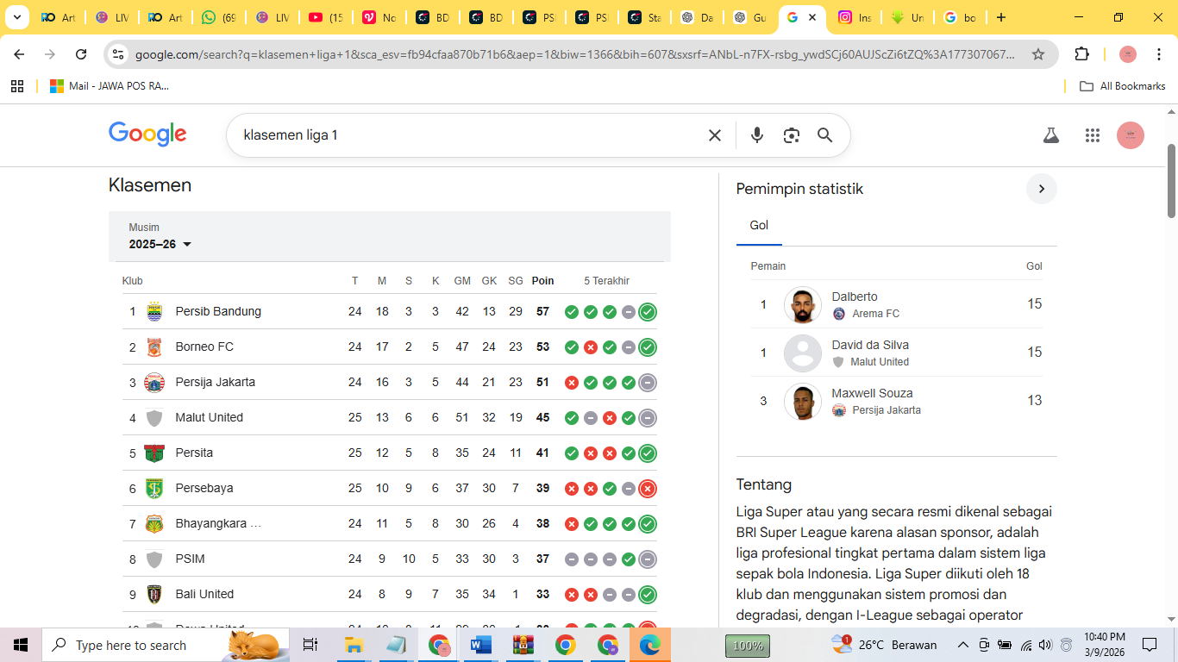Open the Malut United team link

click(x=210, y=417)
